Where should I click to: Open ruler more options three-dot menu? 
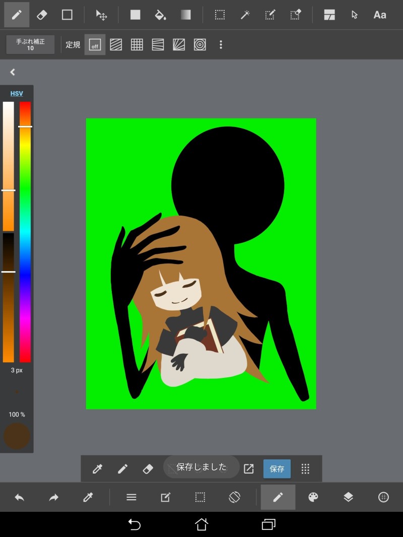(x=221, y=44)
